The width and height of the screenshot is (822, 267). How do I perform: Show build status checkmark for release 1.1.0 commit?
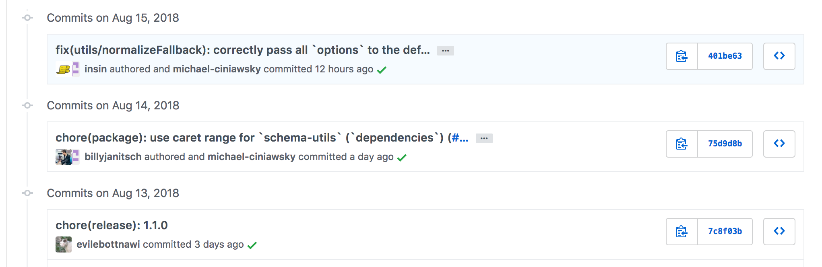[252, 245]
